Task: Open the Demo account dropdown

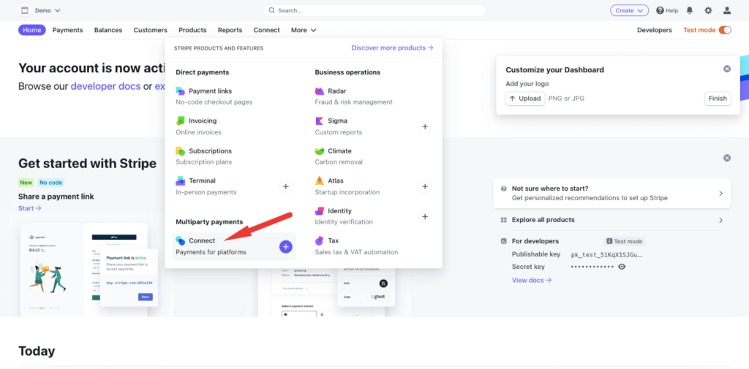Action: [x=48, y=10]
